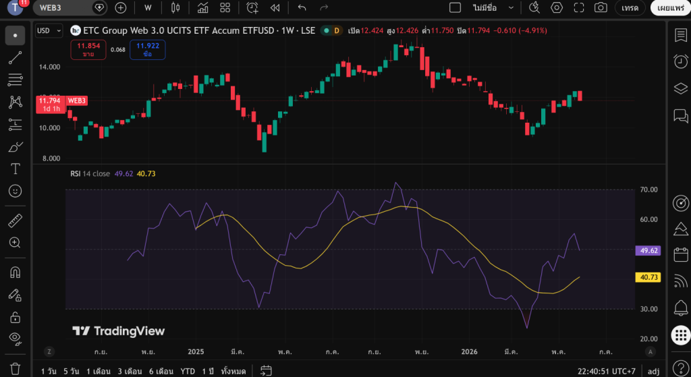Screen dimensions: 691x377
Task: Select the zoom-in magnifier tool
Action: click(x=15, y=243)
